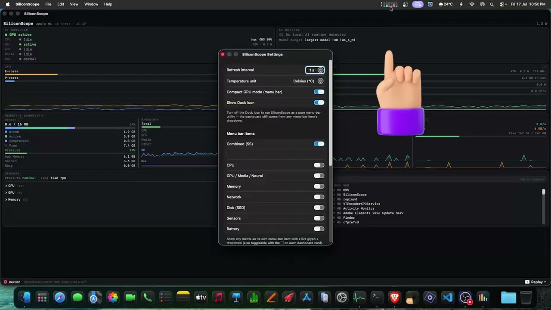Open the Edit menu

(x=61, y=4)
